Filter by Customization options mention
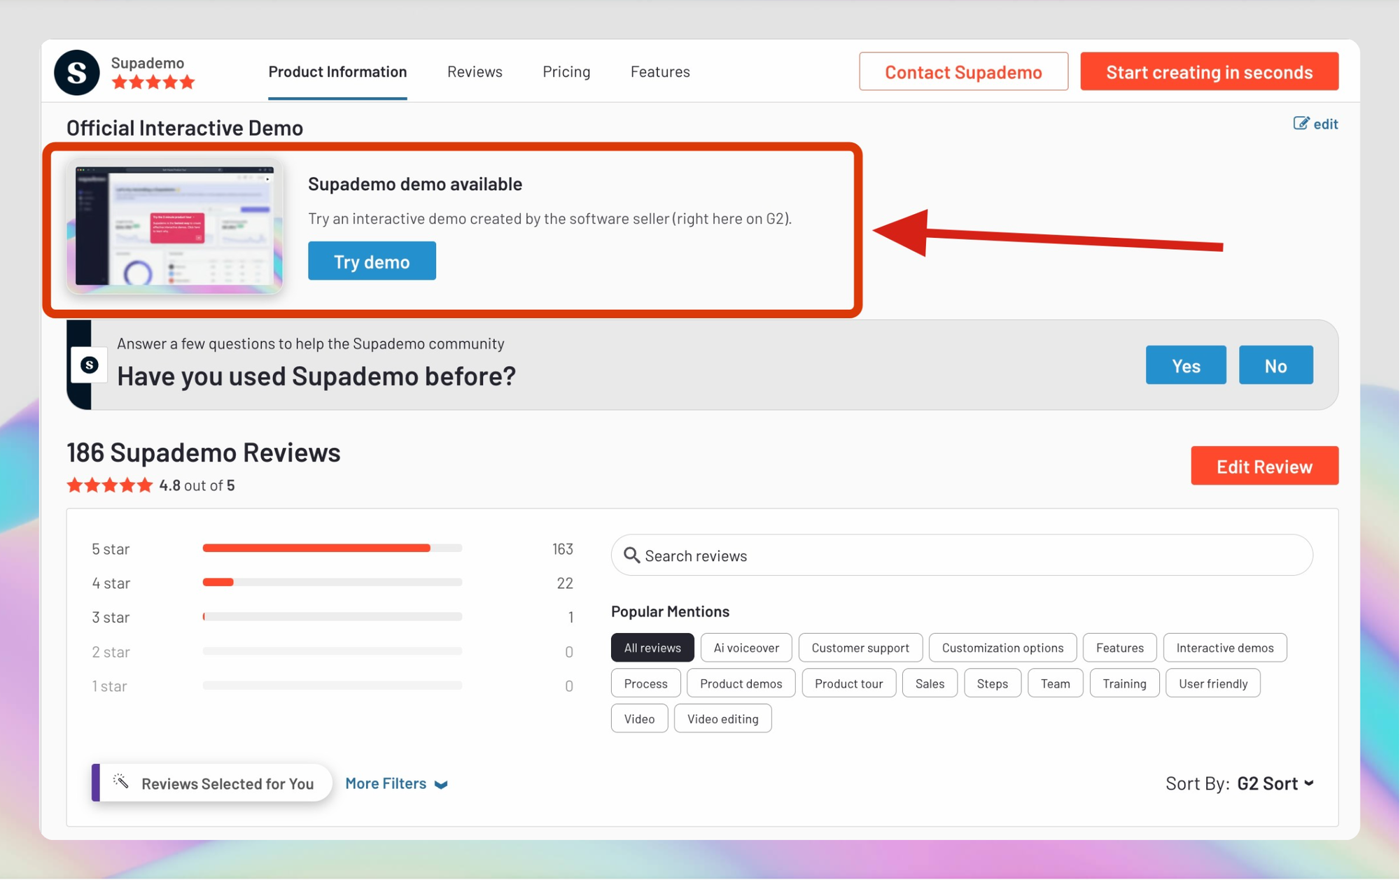This screenshot has width=1400, height=880. (x=1002, y=648)
